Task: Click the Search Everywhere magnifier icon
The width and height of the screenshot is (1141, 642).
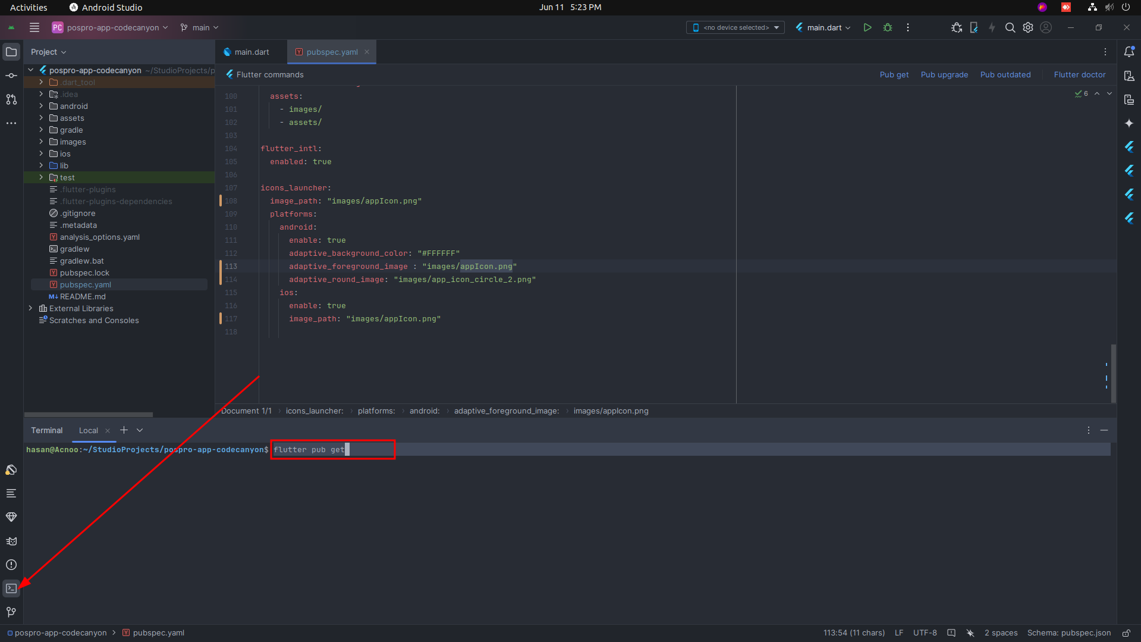Action: click(x=1010, y=27)
